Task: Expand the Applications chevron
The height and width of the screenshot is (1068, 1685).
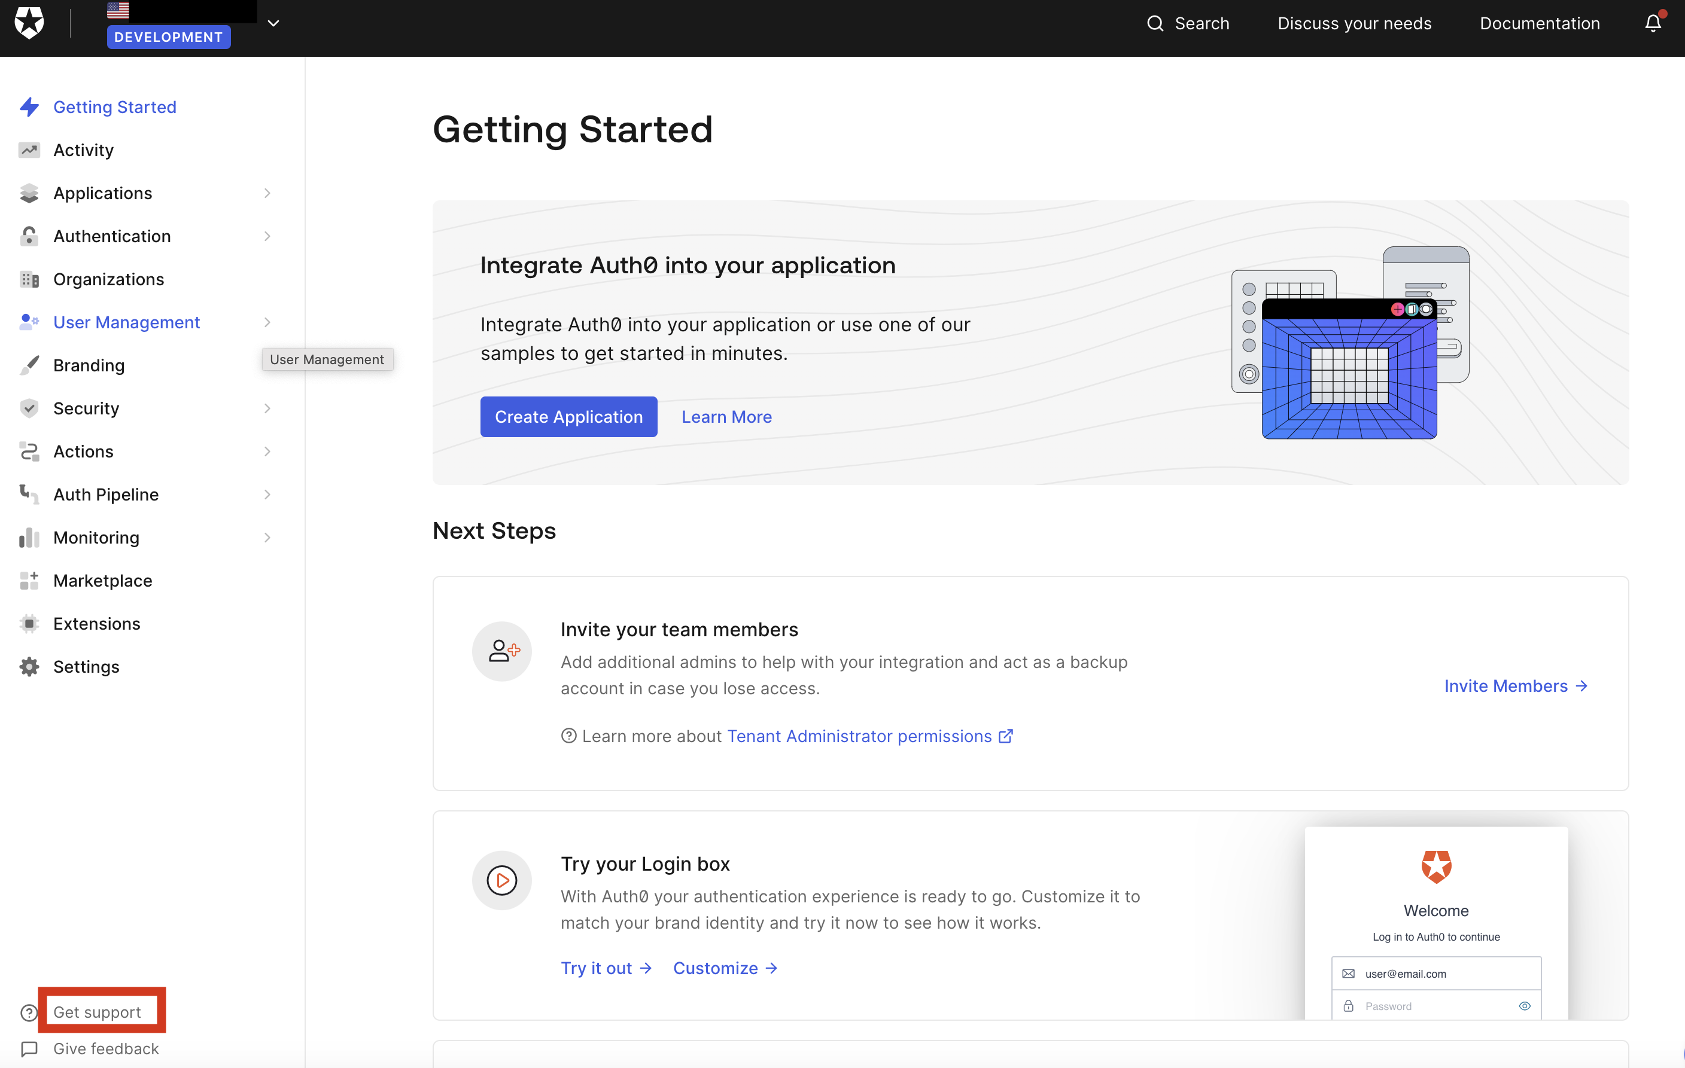Action: (267, 193)
